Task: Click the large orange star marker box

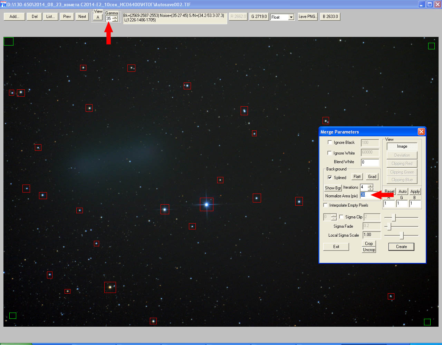Action: click(x=110, y=287)
